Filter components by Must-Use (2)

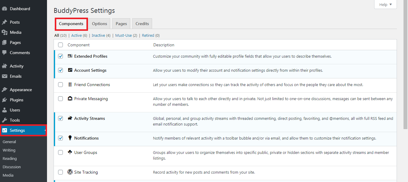click(126, 35)
